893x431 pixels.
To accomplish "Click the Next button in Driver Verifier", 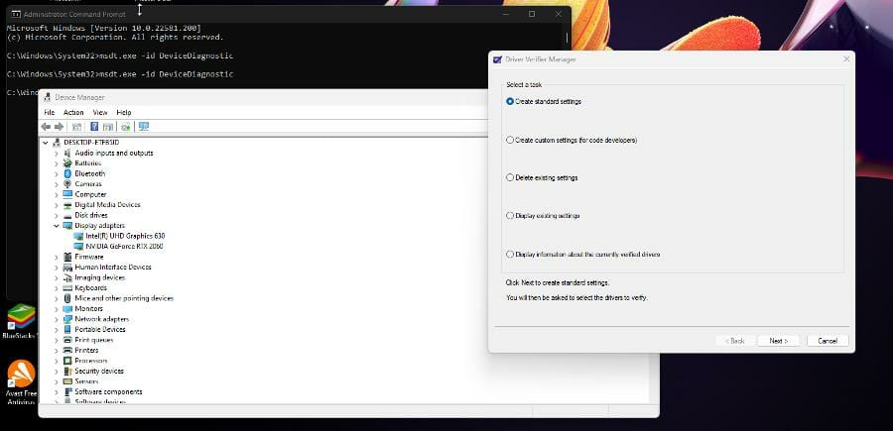I will [779, 341].
